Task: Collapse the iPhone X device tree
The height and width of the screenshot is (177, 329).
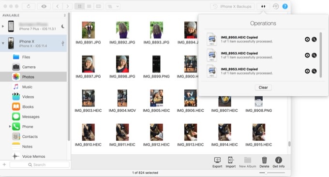Action: click(x=3, y=43)
